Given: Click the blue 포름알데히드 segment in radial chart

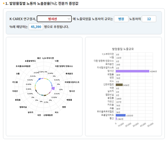Looking at the screenshot, I should pyautogui.click(x=39, y=79).
